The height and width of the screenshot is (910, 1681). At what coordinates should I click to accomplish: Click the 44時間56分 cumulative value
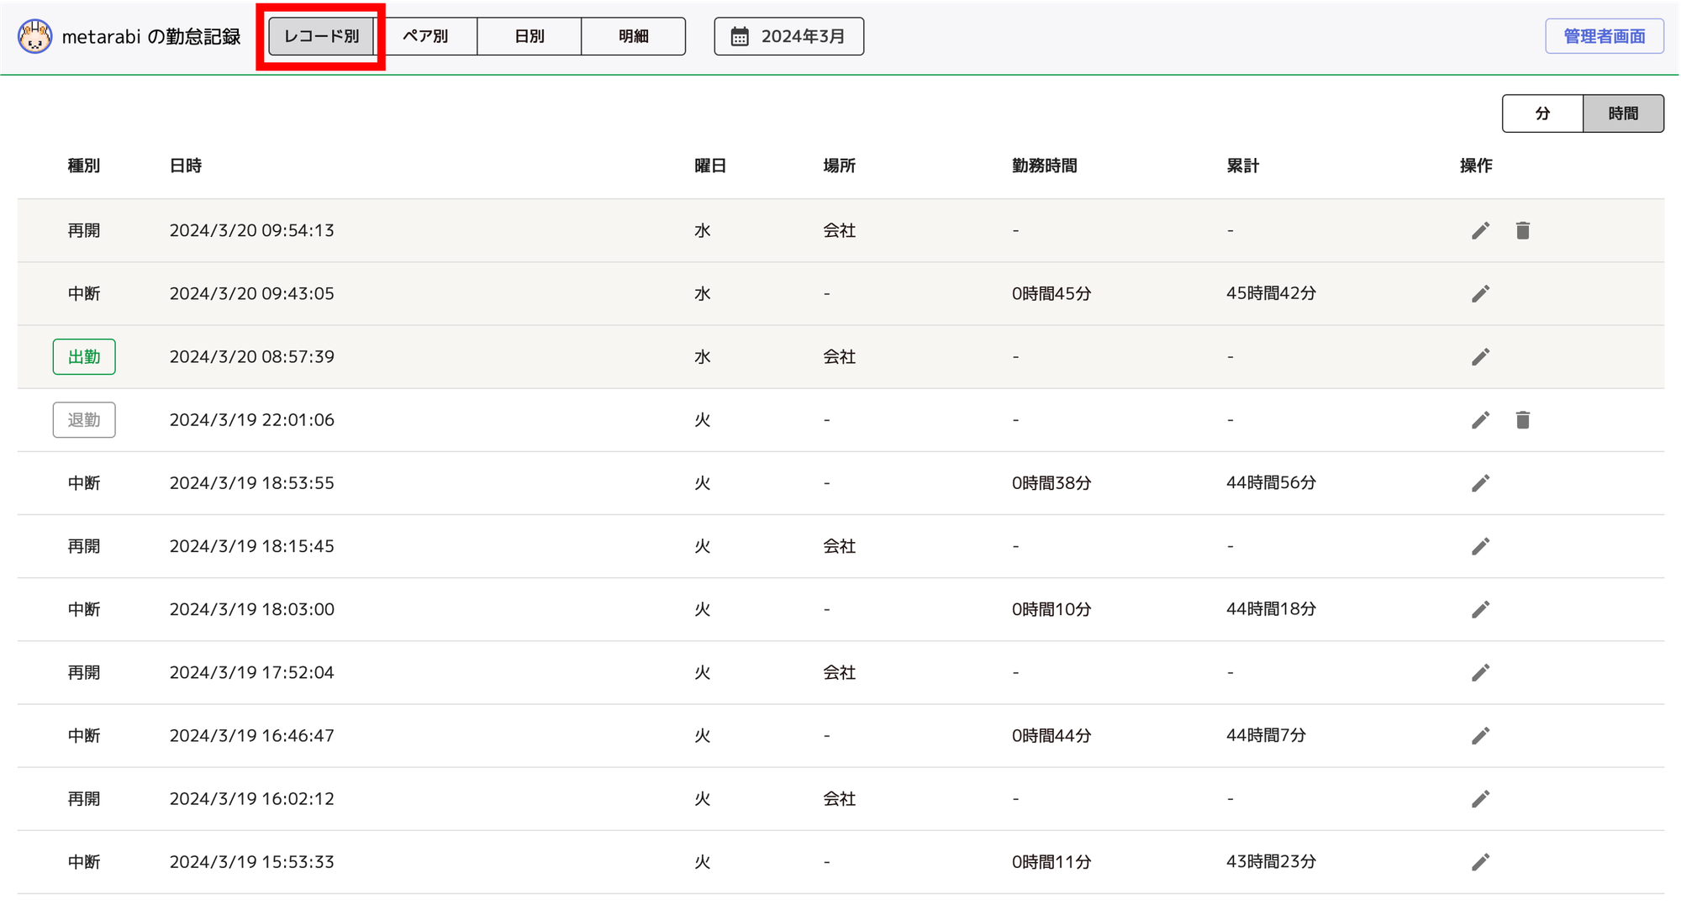click(1271, 483)
